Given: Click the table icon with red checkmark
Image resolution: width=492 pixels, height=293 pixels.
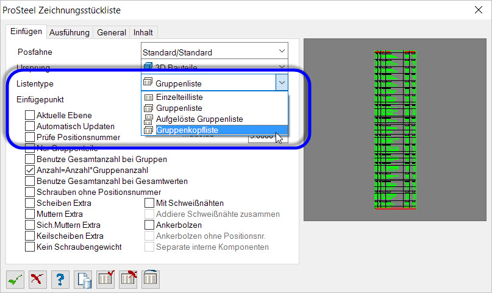Looking at the screenshot, I should [x=105, y=279].
